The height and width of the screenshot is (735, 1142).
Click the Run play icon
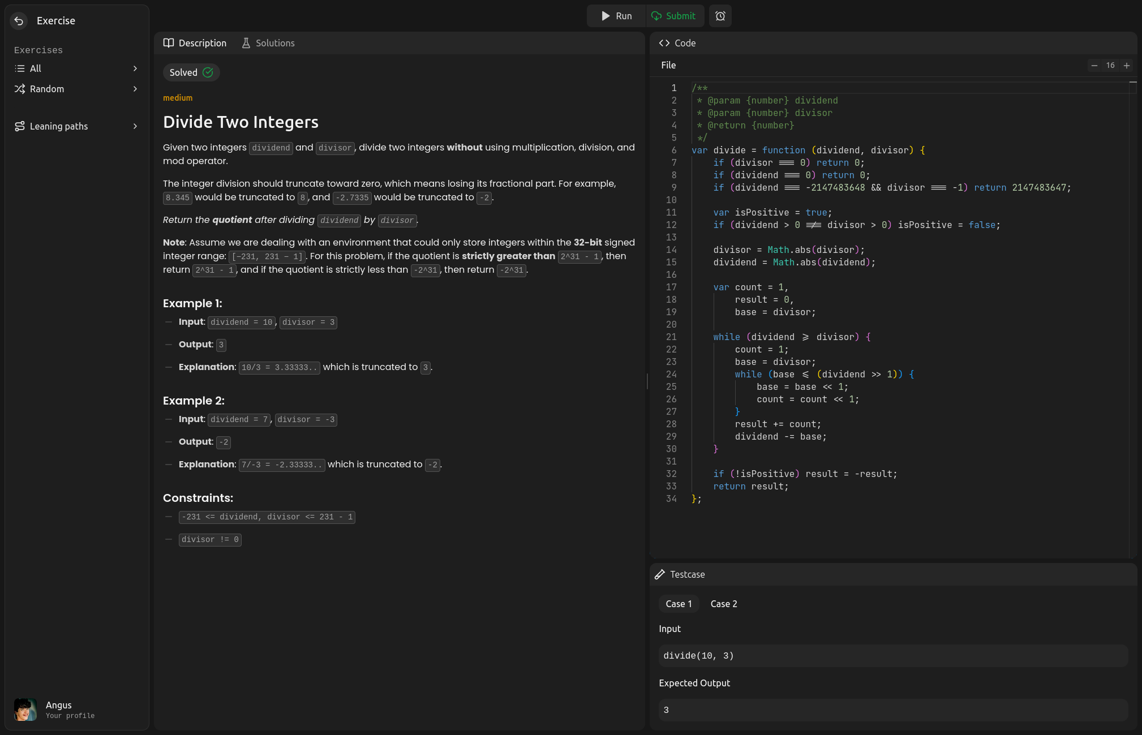pyautogui.click(x=605, y=16)
